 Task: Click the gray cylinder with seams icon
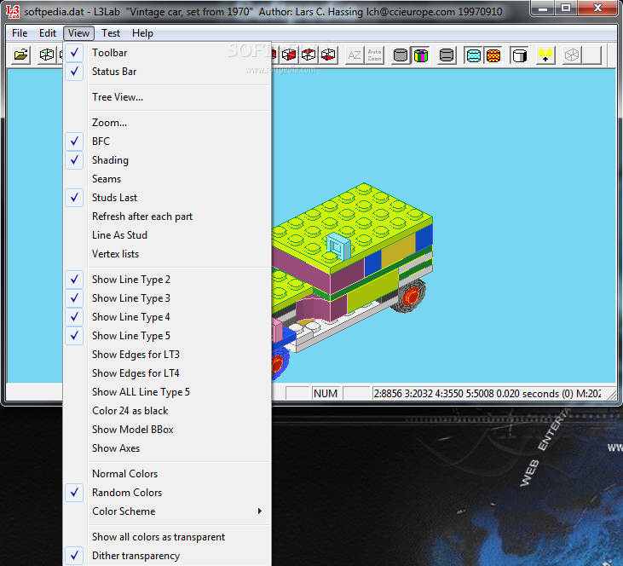point(447,55)
